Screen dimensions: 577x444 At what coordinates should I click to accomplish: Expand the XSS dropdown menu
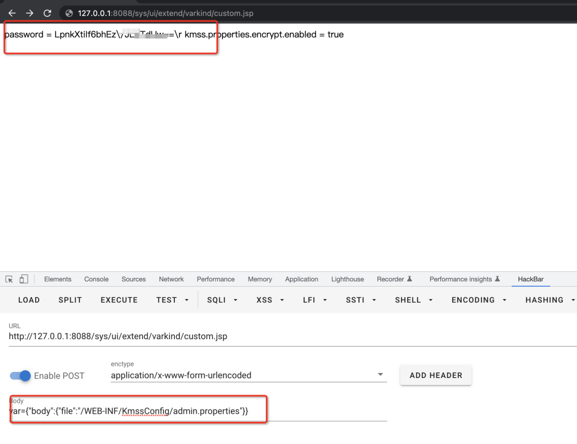[x=270, y=300]
